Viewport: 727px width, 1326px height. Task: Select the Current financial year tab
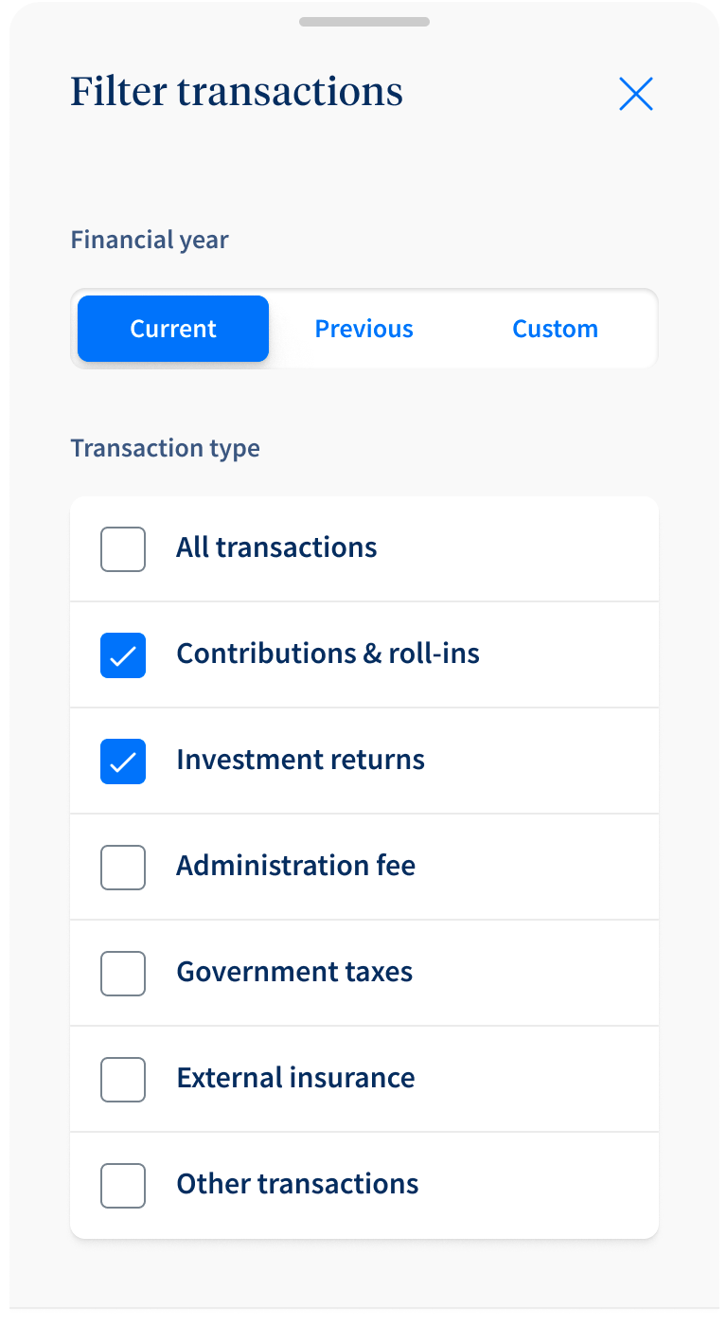click(173, 329)
